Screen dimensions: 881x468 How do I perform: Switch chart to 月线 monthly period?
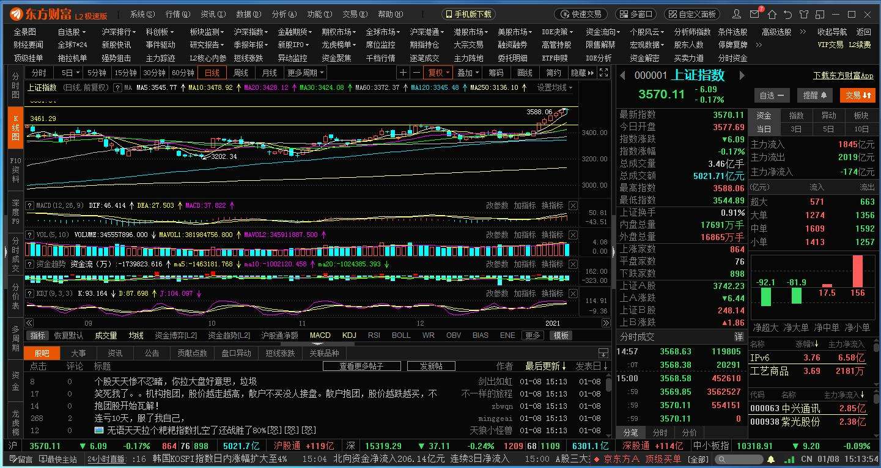(270, 73)
